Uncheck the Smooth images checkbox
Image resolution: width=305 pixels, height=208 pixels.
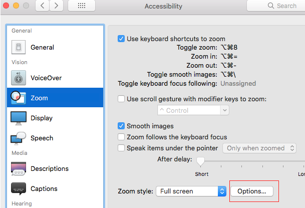[x=121, y=126]
